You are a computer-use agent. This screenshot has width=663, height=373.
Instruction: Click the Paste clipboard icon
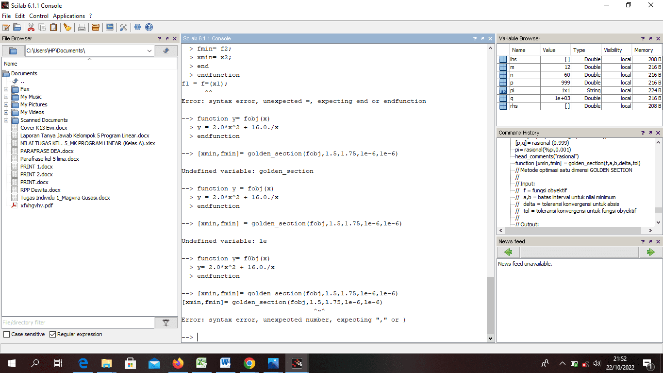click(x=53, y=27)
